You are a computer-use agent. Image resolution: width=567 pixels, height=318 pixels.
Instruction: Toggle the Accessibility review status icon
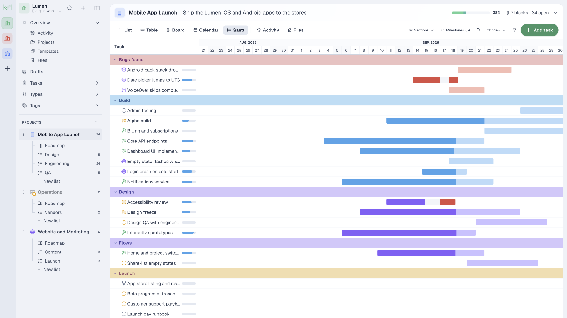click(124, 202)
